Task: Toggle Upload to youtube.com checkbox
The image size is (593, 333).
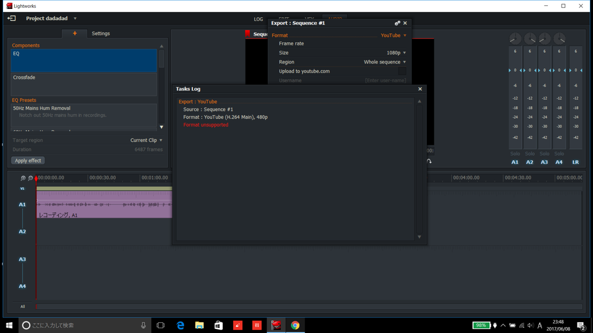Action: (402, 71)
